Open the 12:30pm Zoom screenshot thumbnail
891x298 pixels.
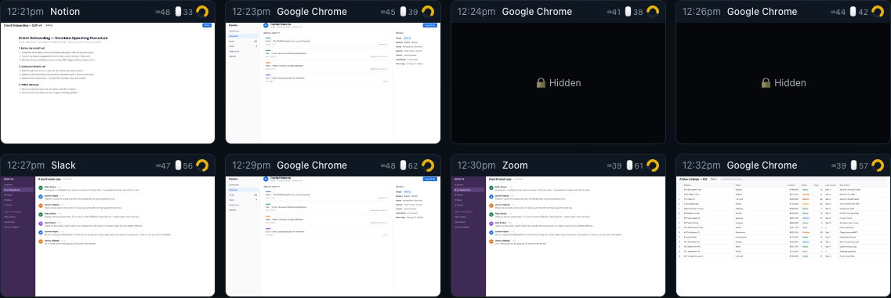(x=558, y=237)
